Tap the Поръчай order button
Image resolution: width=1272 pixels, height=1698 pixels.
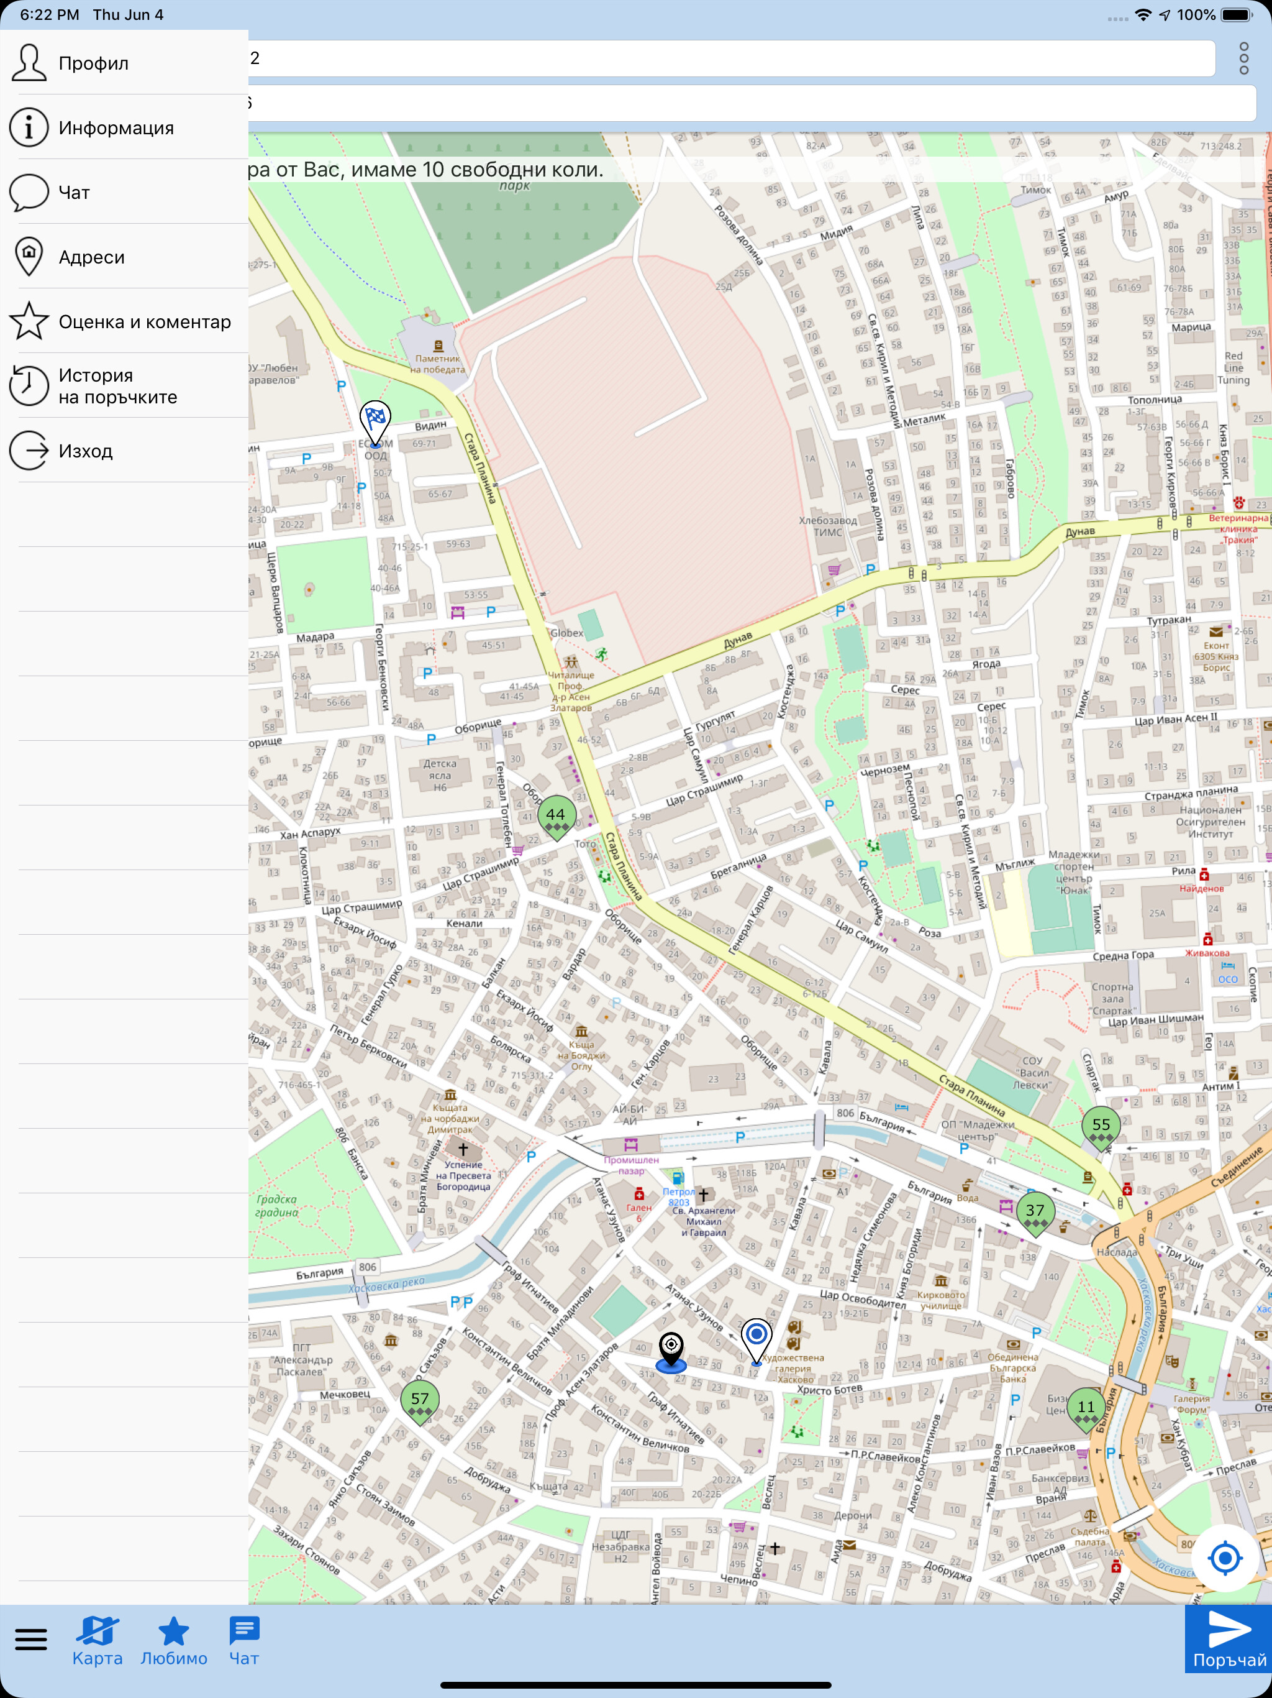click(1229, 1639)
